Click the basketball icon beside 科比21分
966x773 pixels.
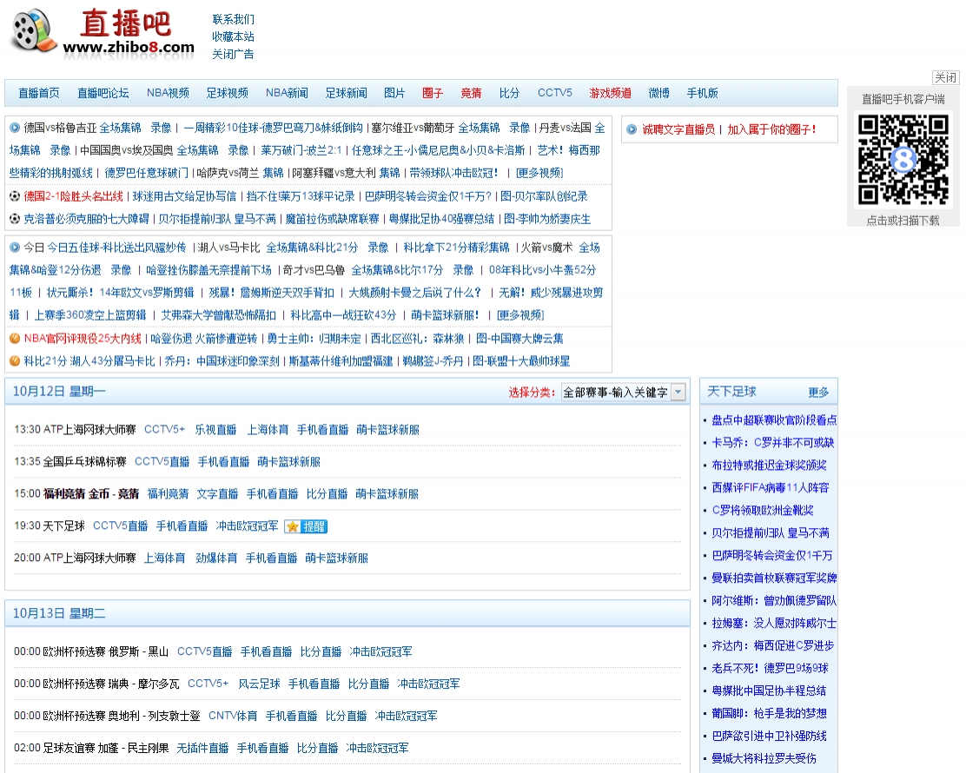coord(15,361)
